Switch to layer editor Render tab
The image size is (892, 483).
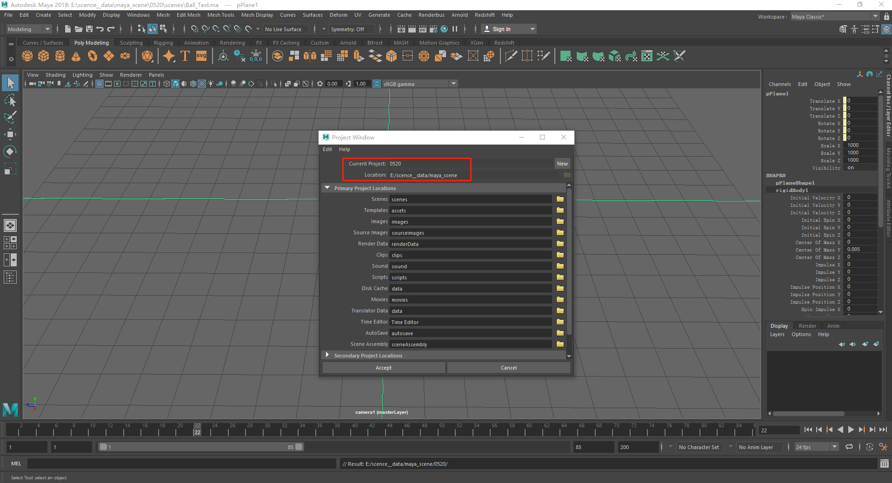[807, 326]
